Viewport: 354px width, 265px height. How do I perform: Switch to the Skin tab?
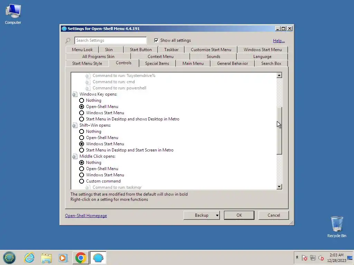coord(109,50)
